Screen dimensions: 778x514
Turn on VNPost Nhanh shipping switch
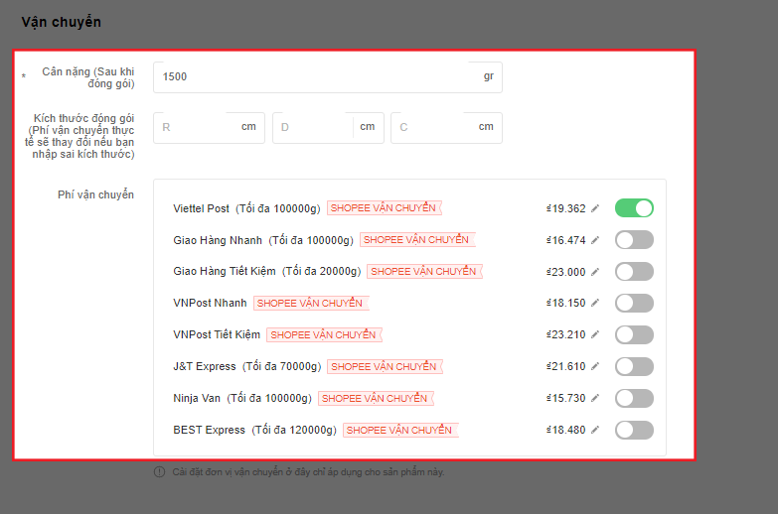click(634, 303)
